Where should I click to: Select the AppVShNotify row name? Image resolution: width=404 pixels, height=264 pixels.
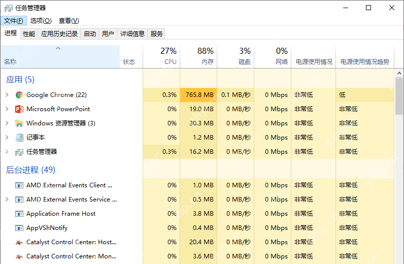click(47, 228)
